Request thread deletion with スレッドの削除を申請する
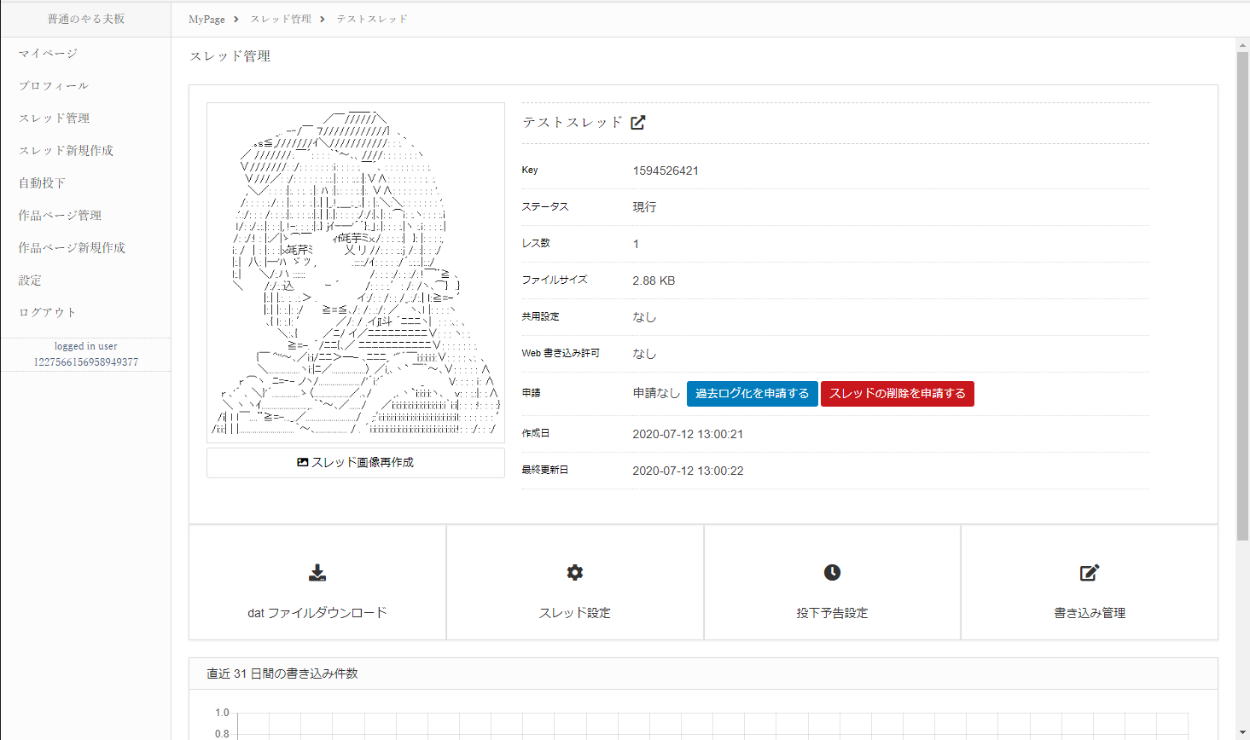1250x740 pixels. (x=897, y=393)
